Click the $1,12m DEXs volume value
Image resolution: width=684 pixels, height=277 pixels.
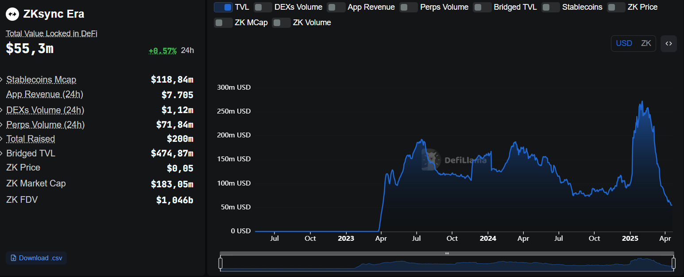pos(178,110)
